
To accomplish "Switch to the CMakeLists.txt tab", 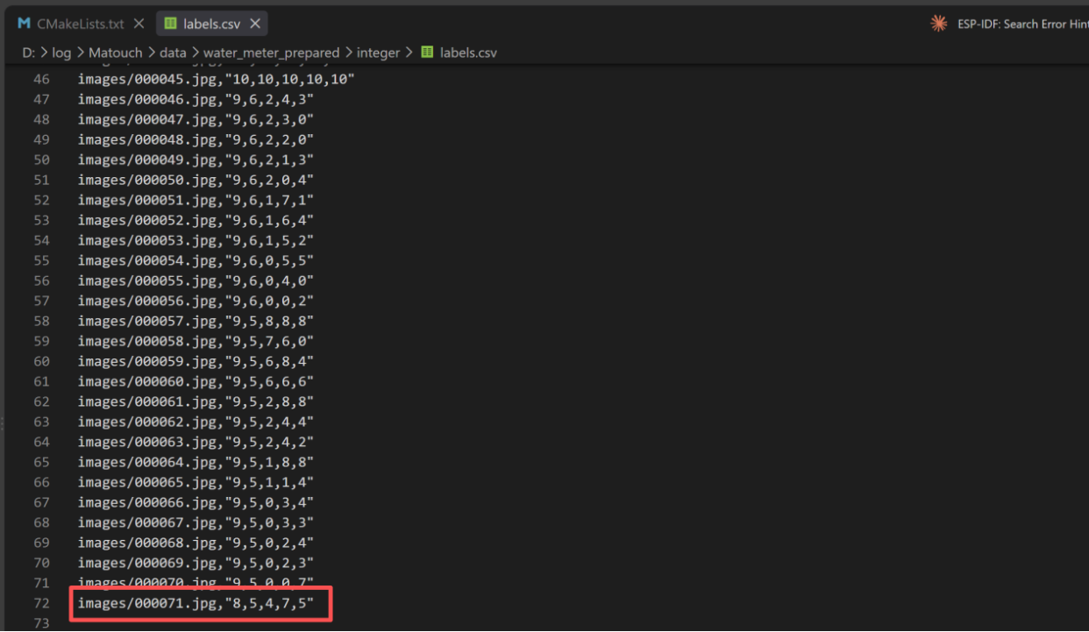I will (80, 24).
